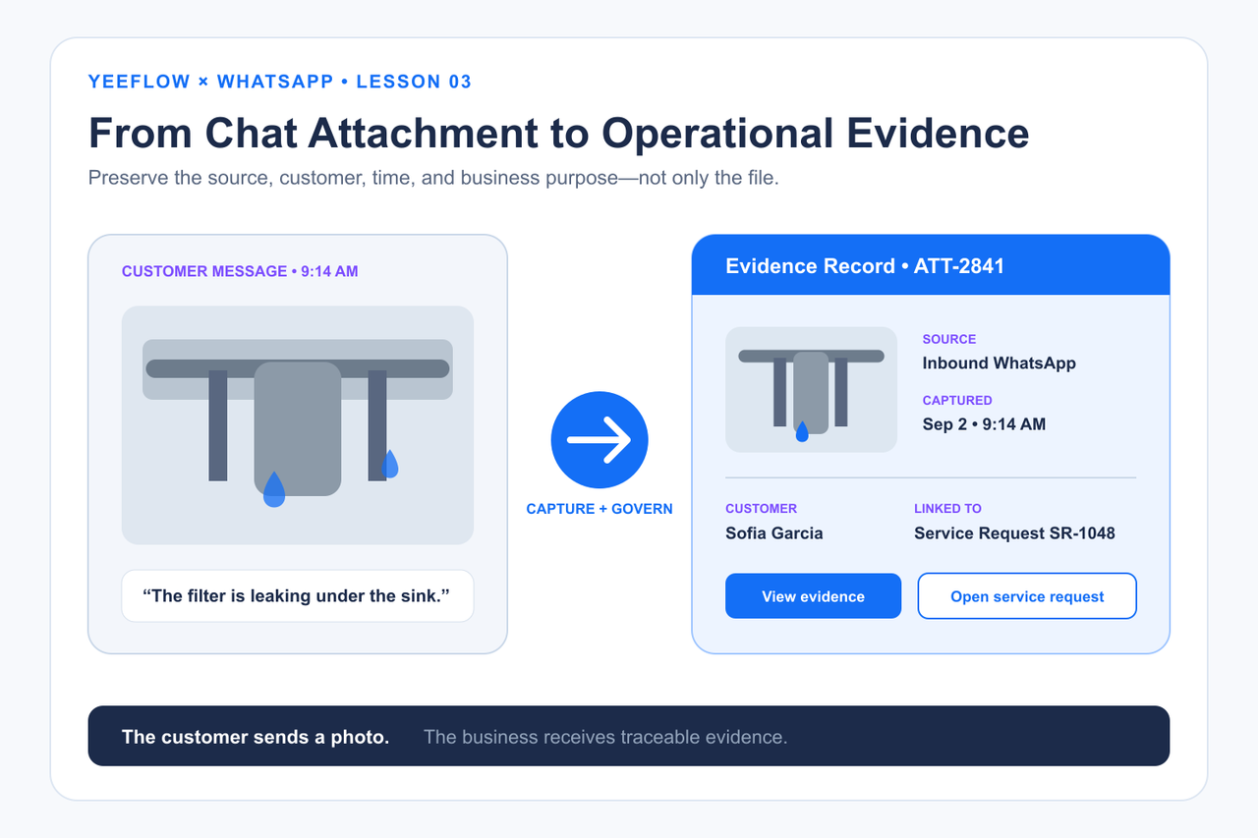Click the YEEFLOW × WHATSAPP • LESSON 03 heading

(280, 82)
